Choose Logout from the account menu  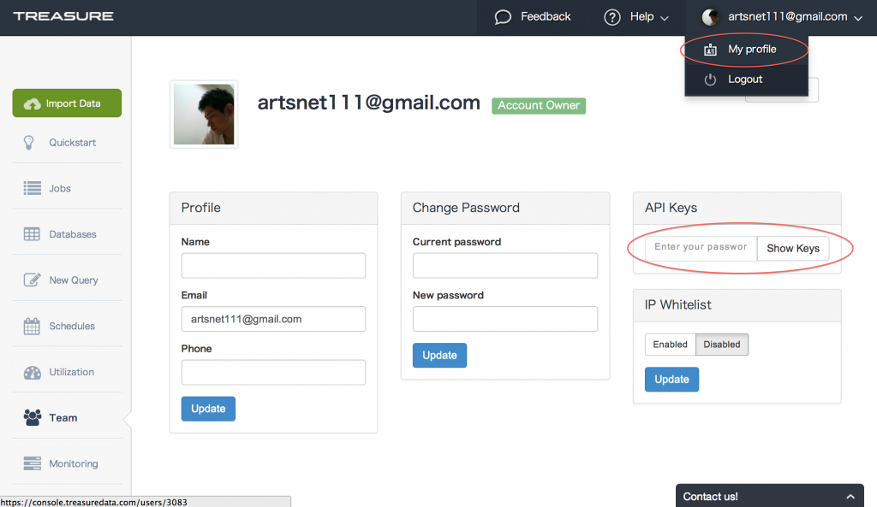(744, 80)
